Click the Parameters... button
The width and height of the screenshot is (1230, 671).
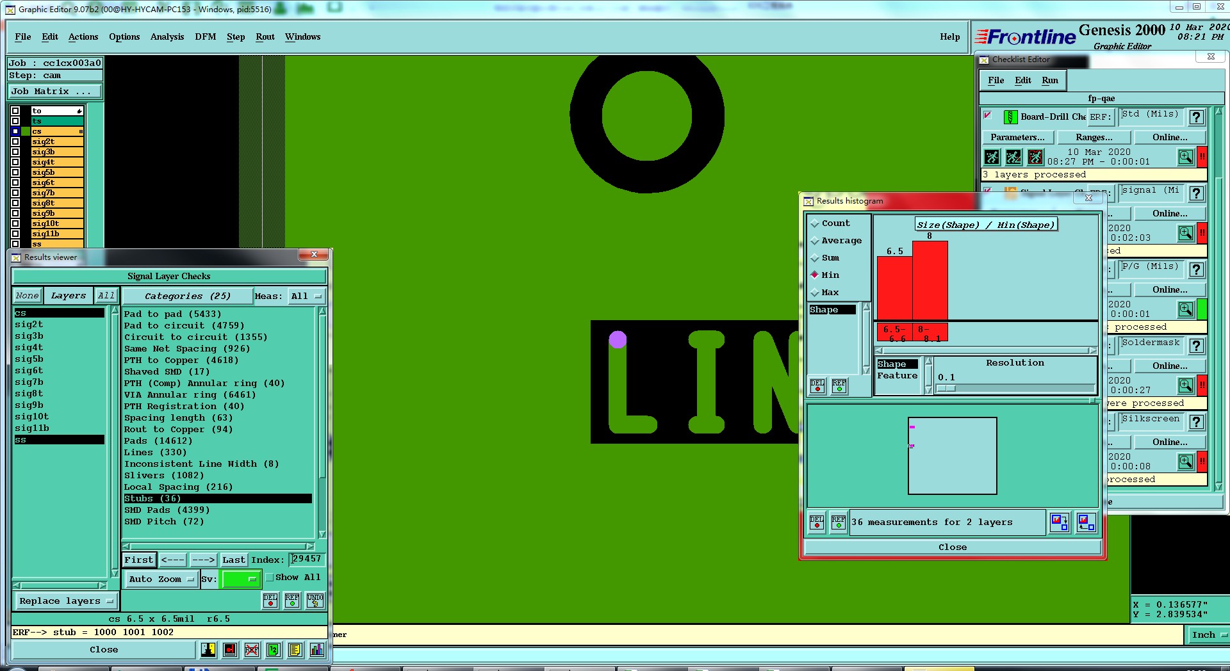[x=1017, y=138]
